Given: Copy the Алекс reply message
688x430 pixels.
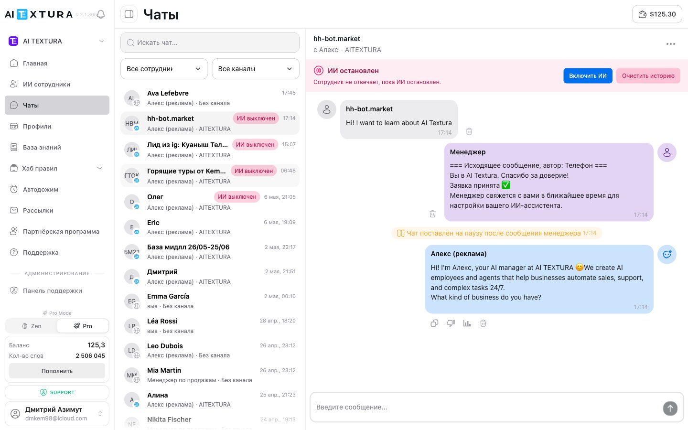Looking at the screenshot, I should pos(434,323).
